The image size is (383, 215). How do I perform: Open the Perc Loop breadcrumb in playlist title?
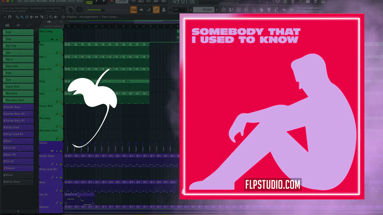coord(109,17)
